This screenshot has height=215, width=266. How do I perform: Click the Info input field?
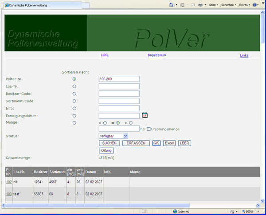[119, 108]
